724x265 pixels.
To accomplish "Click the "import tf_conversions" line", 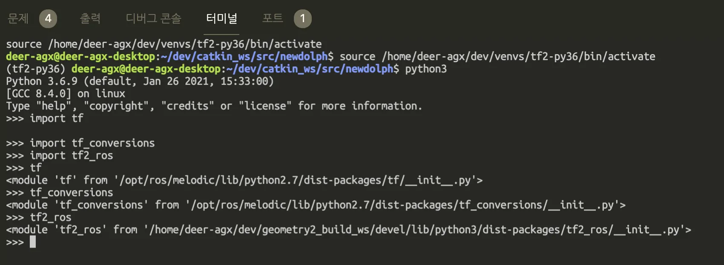I will [x=92, y=143].
